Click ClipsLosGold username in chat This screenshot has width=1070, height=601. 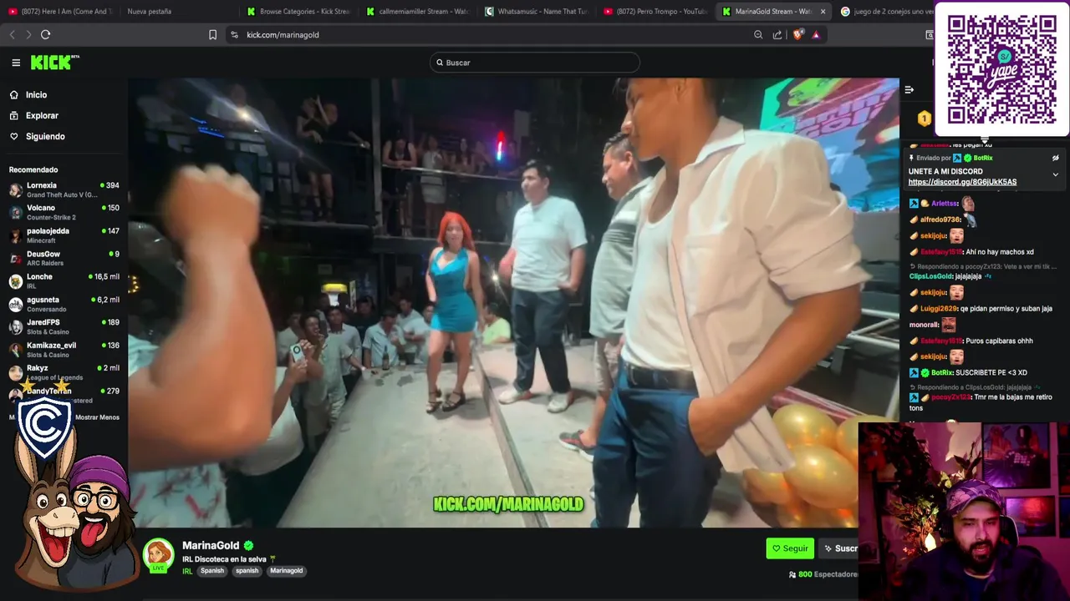click(931, 276)
